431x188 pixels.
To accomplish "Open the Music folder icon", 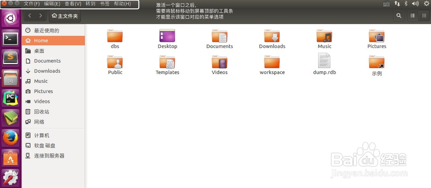I will [325, 36].
